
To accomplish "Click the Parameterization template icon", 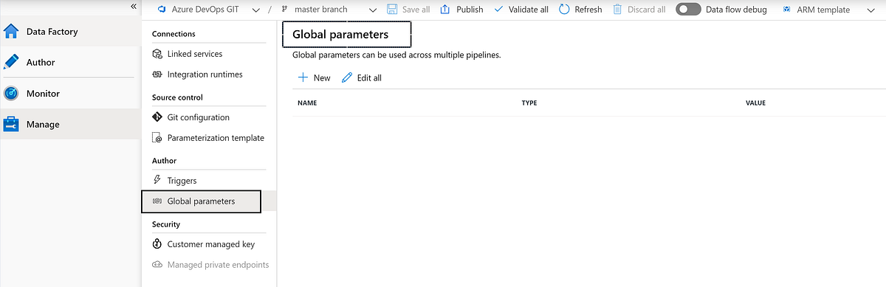I will [x=157, y=138].
